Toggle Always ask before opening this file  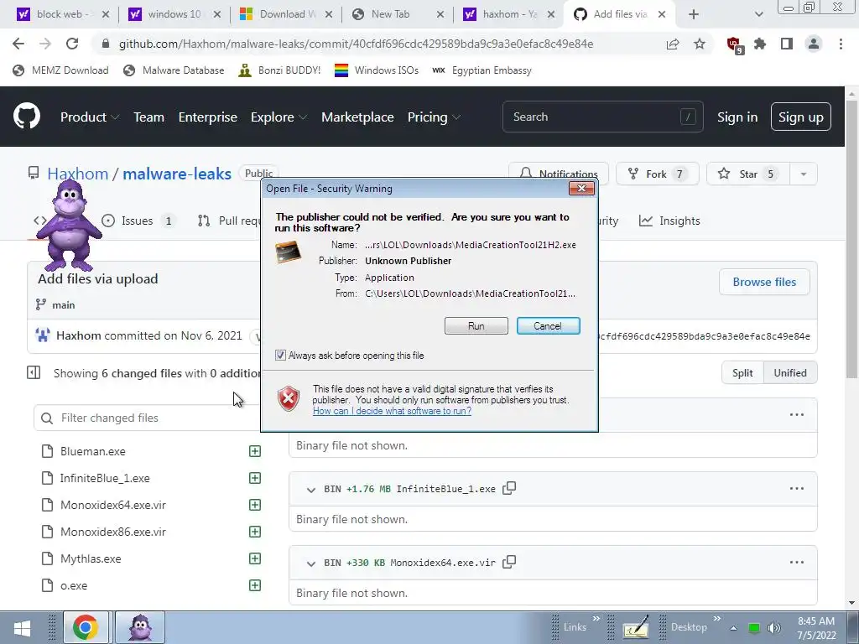tap(280, 356)
